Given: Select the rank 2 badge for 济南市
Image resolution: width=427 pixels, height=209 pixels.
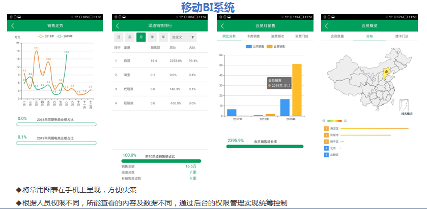Looking at the screenshot, I should tap(326, 135).
